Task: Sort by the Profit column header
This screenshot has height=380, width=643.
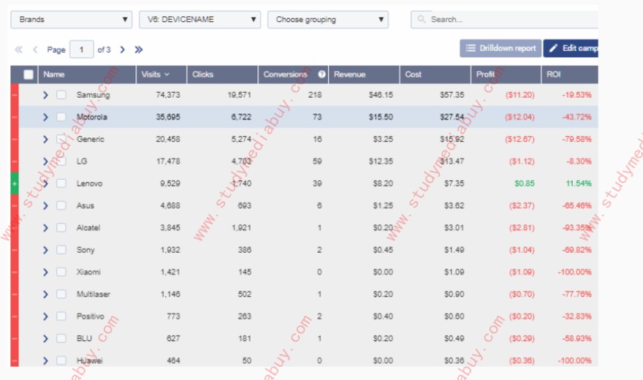Action: tap(506, 75)
